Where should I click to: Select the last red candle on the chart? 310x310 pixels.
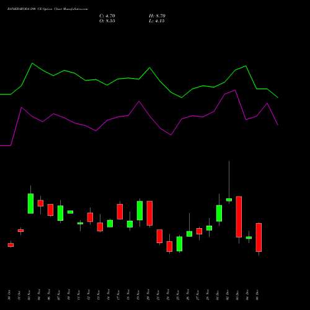(259, 237)
